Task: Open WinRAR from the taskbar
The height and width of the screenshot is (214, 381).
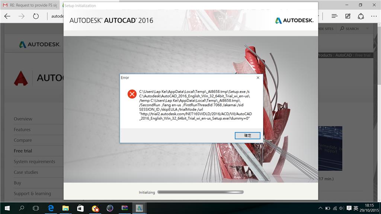Action: 125,208
